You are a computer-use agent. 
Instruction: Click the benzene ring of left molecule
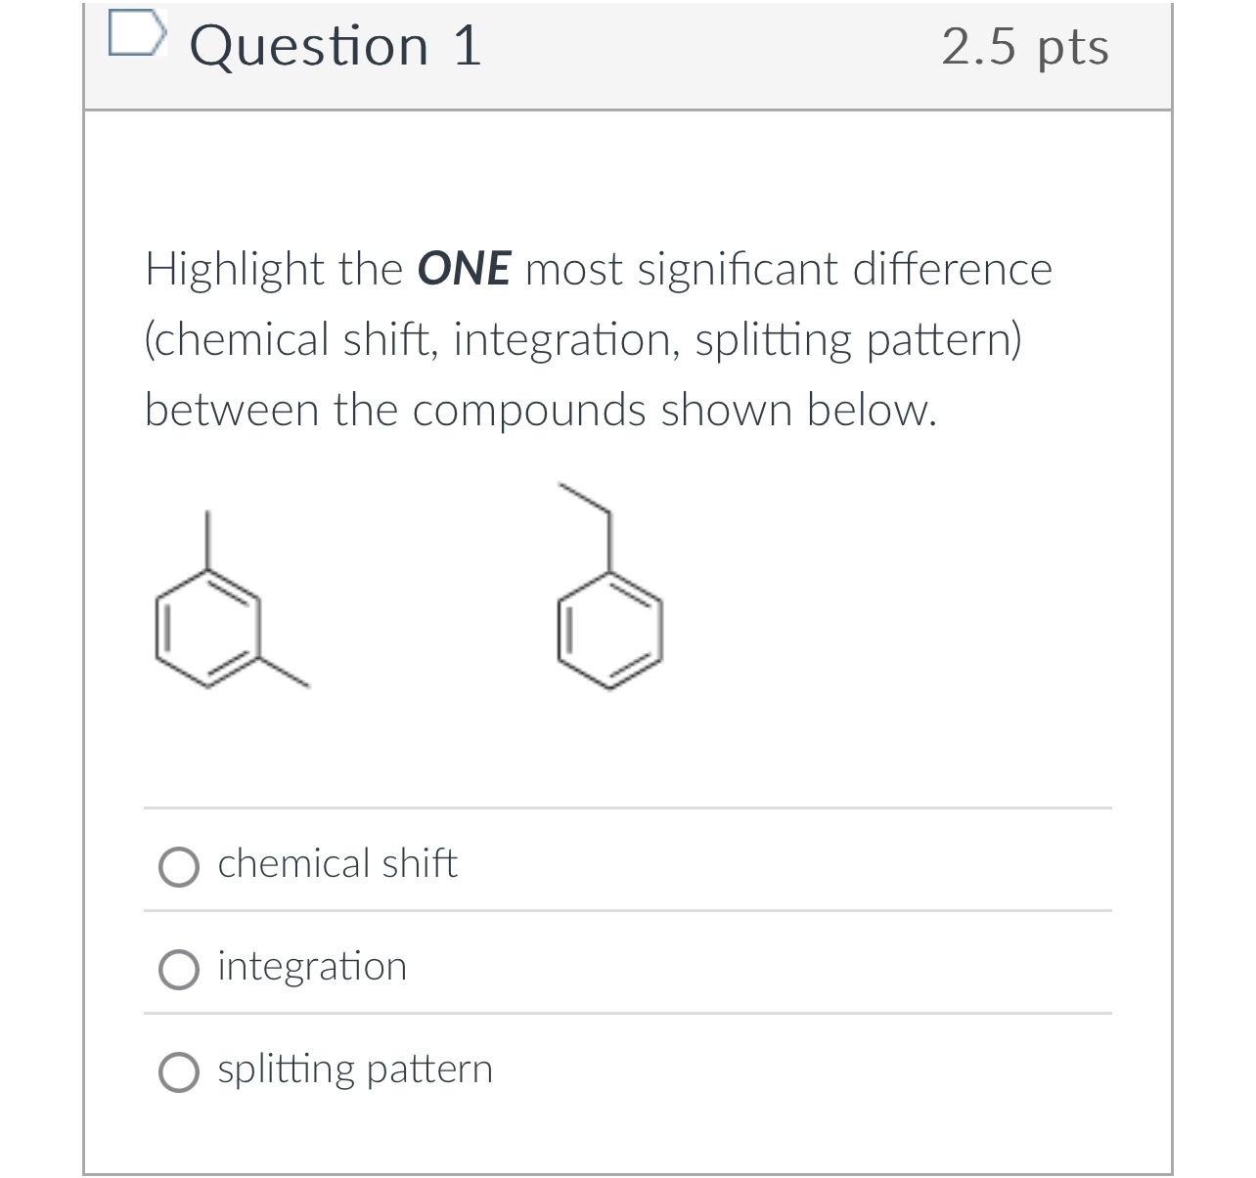[x=206, y=627]
